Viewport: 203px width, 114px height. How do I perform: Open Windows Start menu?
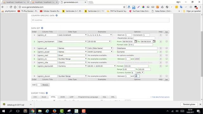click(x=3, y=111)
